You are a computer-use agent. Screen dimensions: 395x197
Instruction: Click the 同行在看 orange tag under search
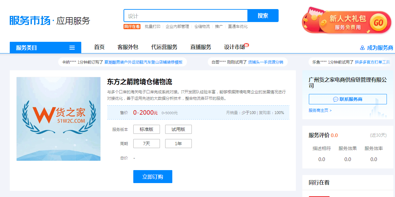coord(132,27)
